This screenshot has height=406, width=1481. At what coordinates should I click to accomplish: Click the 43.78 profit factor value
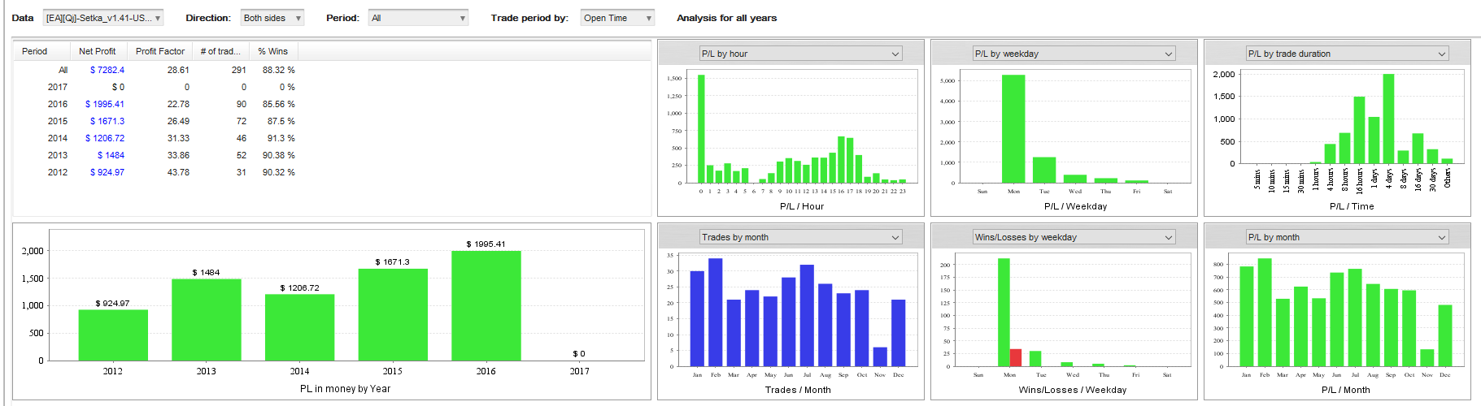tap(178, 172)
